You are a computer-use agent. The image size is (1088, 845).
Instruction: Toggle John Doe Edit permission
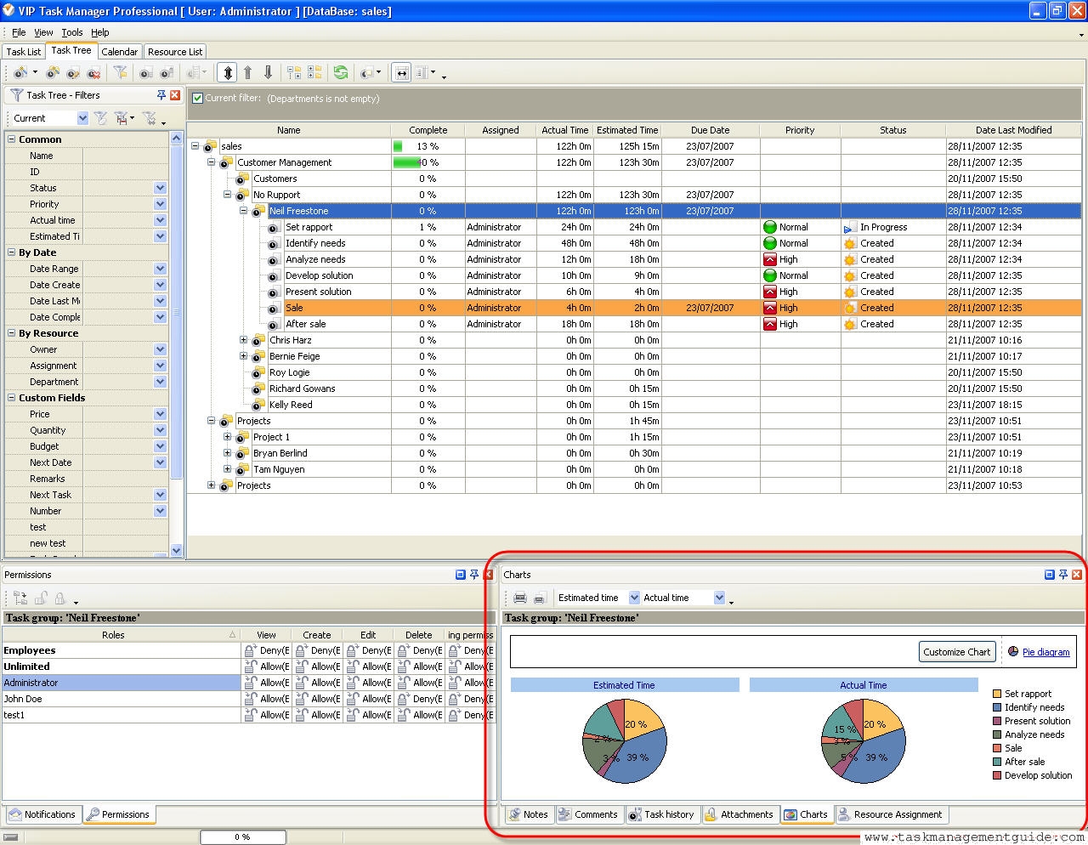click(x=368, y=699)
